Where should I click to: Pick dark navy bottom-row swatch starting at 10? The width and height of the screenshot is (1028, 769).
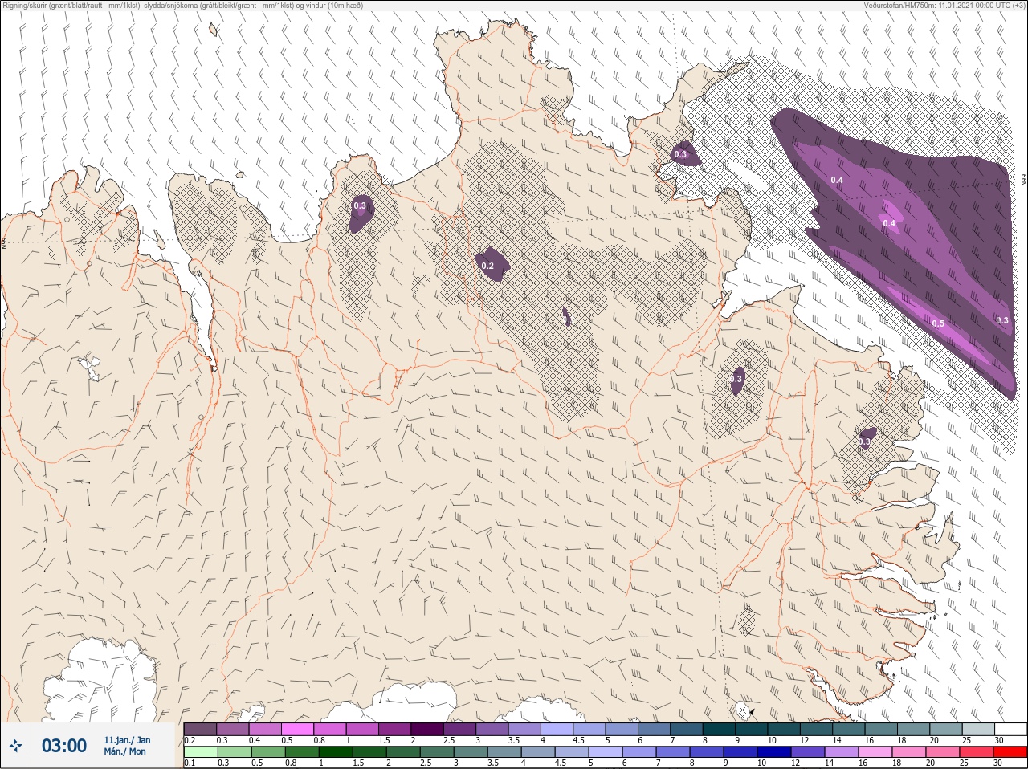(774, 752)
